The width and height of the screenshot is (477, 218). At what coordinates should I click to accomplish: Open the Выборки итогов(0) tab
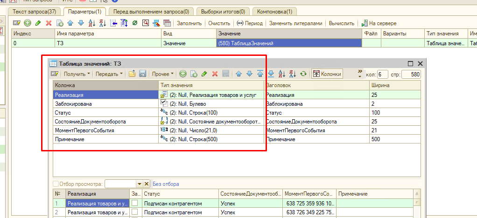pos(223,11)
